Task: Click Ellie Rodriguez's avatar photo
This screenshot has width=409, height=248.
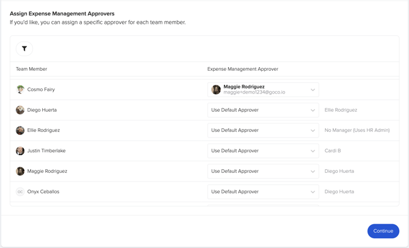Action: (20, 130)
